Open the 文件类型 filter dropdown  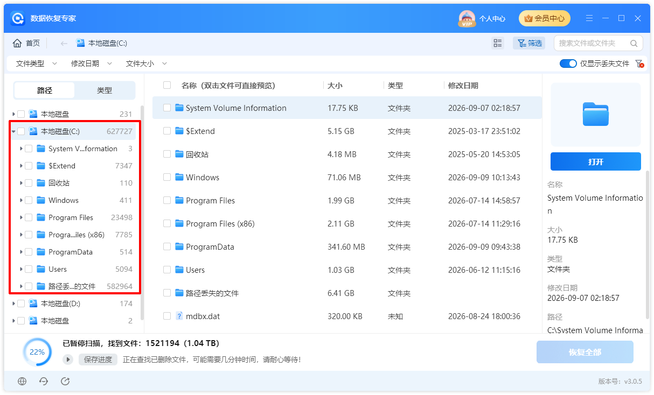36,64
